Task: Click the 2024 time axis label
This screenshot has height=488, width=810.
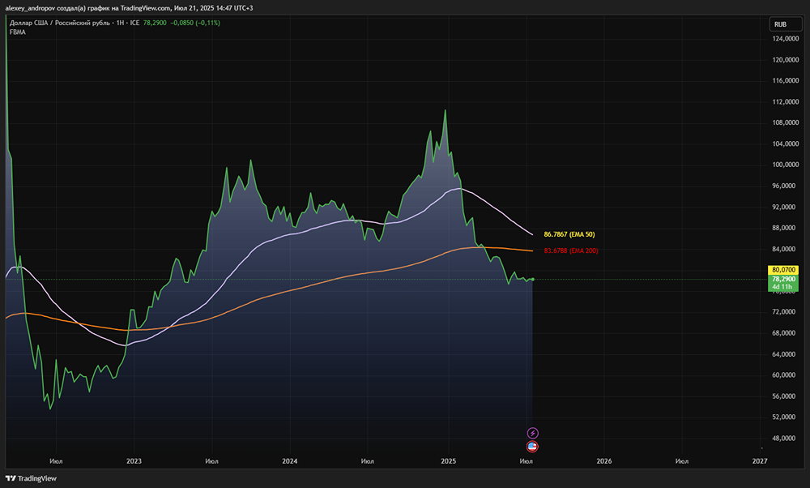Action: pos(290,461)
